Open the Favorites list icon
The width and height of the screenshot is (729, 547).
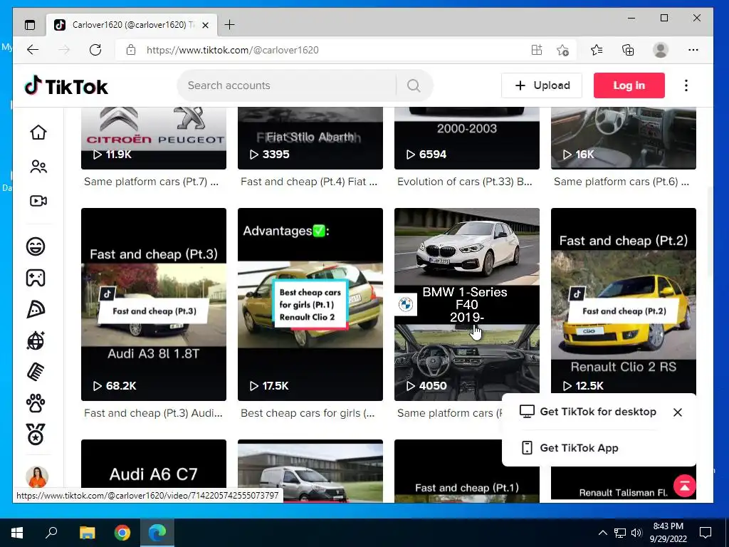(x=597, y=50)
